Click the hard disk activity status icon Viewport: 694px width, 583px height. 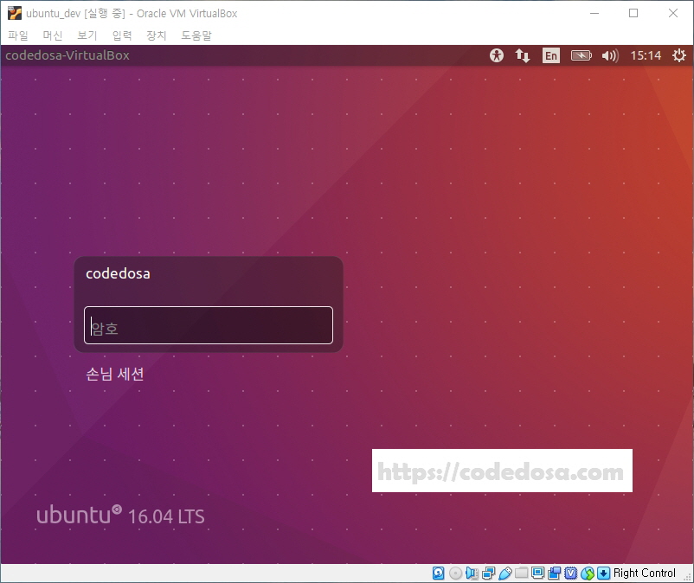[x=438, y=573]
